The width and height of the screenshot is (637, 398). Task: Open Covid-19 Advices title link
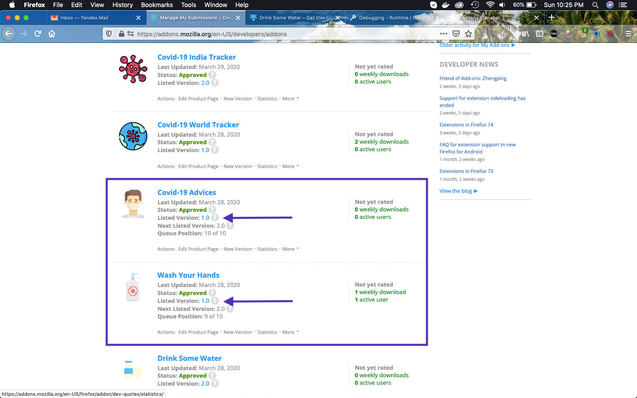point(187,192)
